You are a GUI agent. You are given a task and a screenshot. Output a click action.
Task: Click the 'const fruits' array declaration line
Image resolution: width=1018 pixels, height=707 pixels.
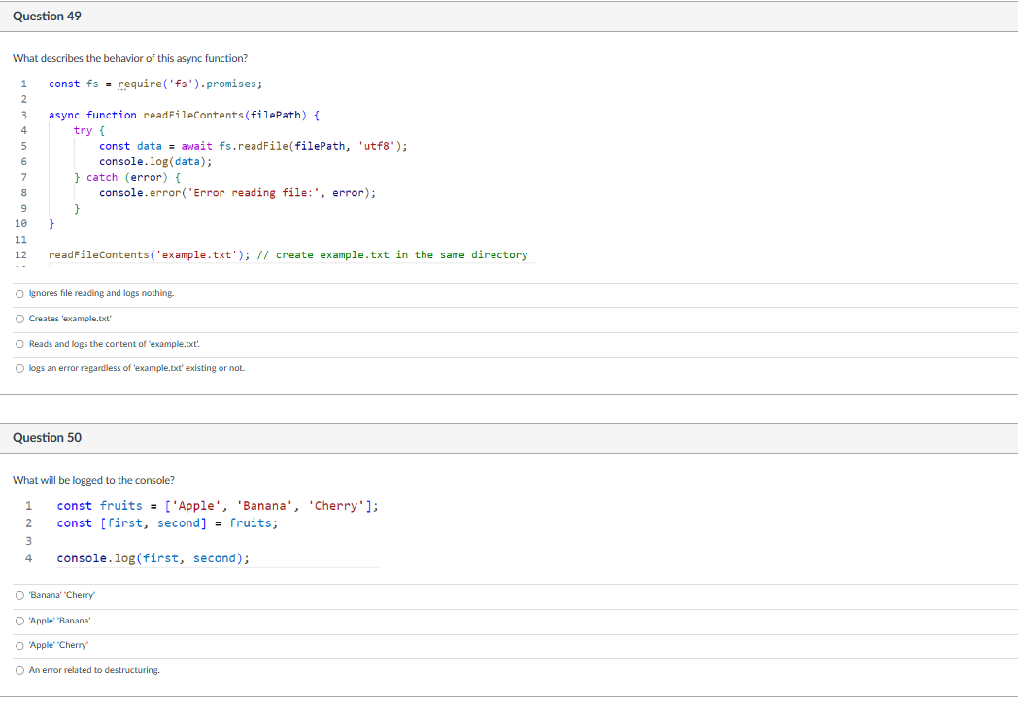[218, 506]
